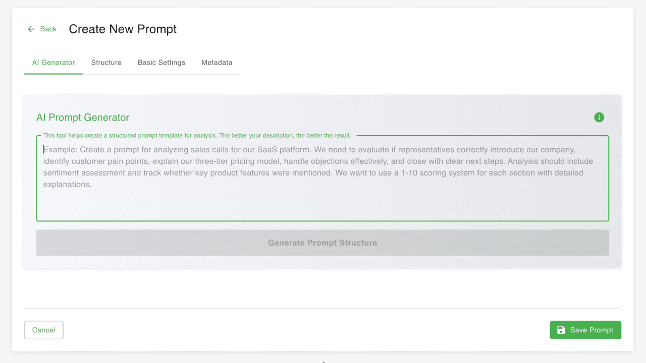Click the floppy disk save icon
Screen dimensions: 646x363
(x=561, y=330)
